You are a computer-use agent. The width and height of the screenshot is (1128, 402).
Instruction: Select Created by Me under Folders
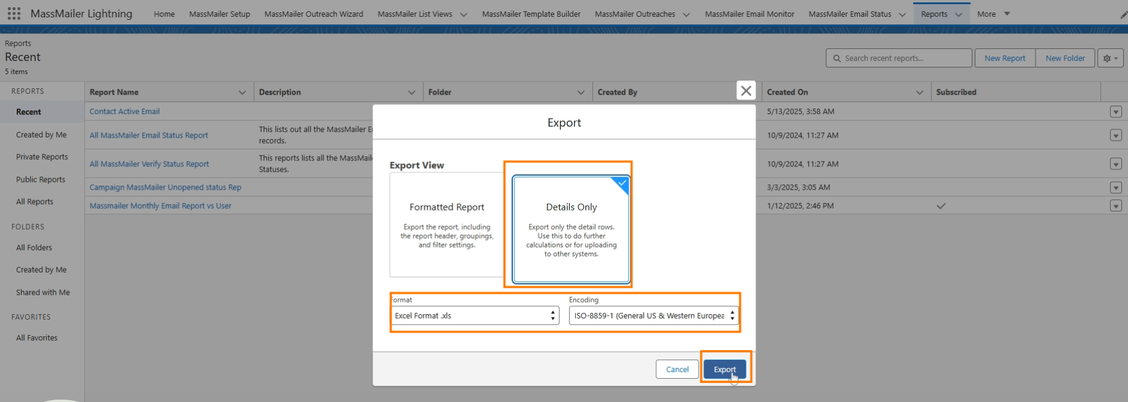pyautogui.click(x=41, y=270)
